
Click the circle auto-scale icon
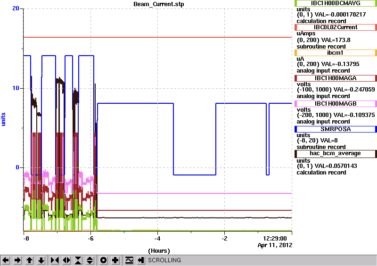(x=104, y=260)
